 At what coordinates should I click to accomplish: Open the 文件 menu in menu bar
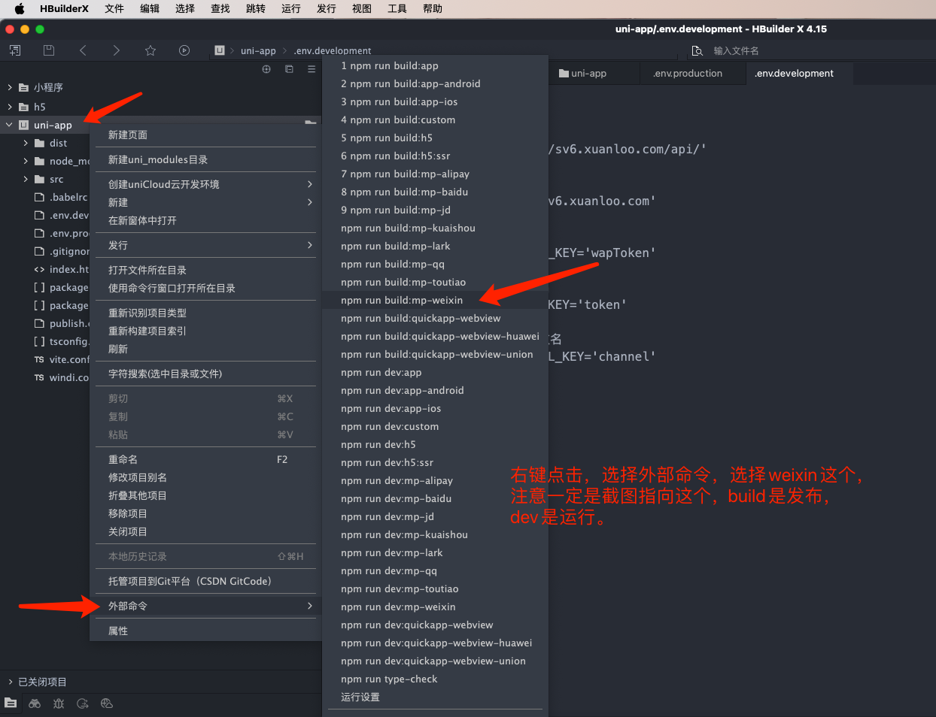114,9
